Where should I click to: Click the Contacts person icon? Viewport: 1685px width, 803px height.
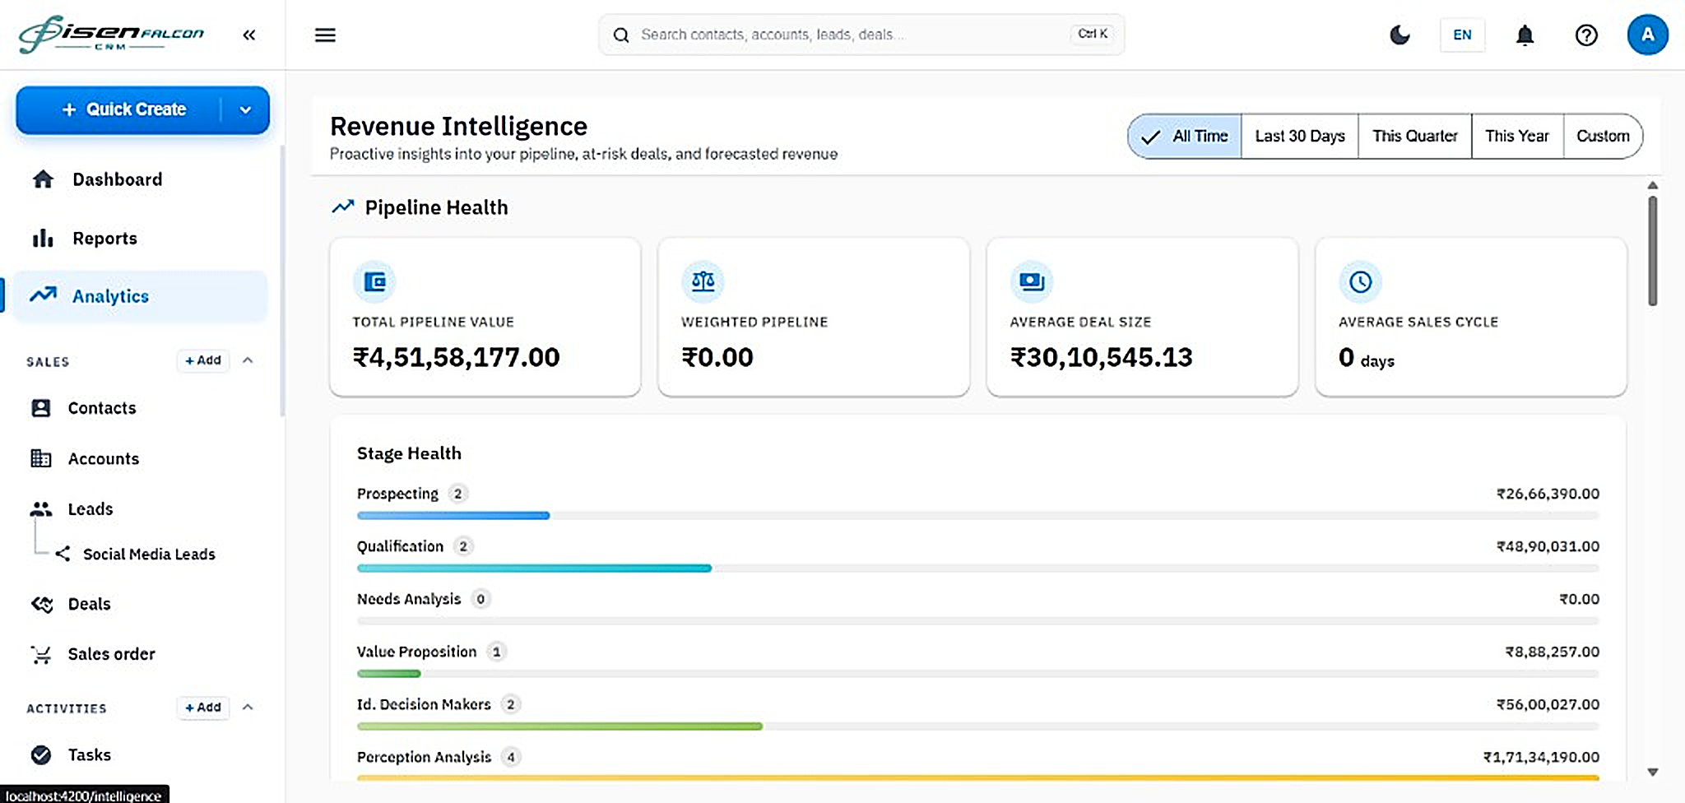(41, 408)
